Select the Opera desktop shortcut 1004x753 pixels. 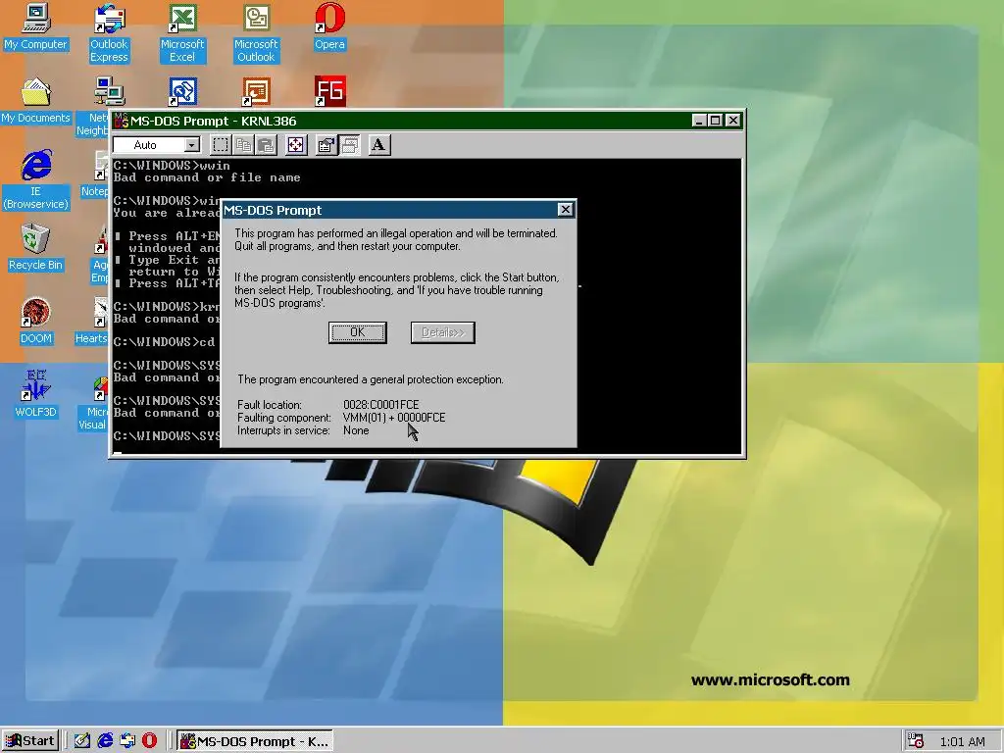pyautogui.click(x=329, y=26)
